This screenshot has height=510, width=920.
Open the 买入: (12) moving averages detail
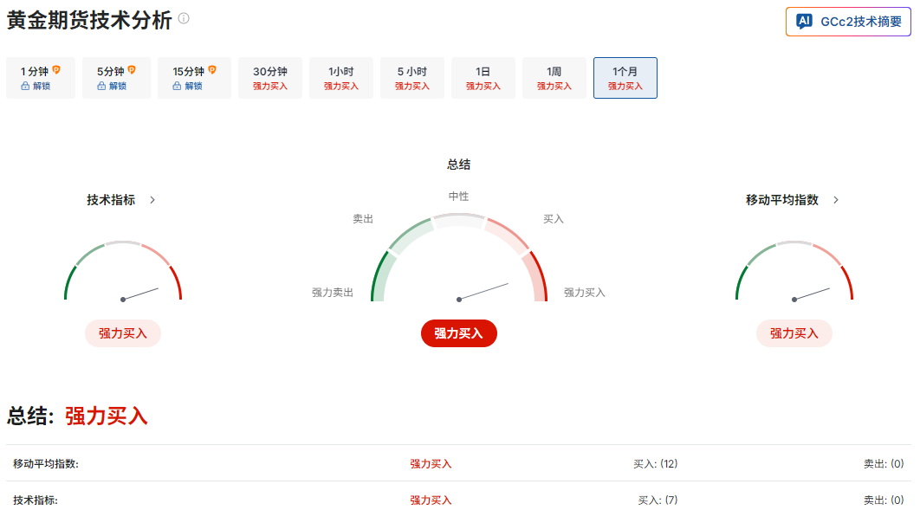[x=656, y=463]
